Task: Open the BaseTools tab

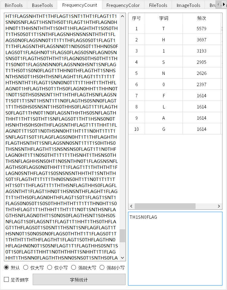Action: point(42,5)
